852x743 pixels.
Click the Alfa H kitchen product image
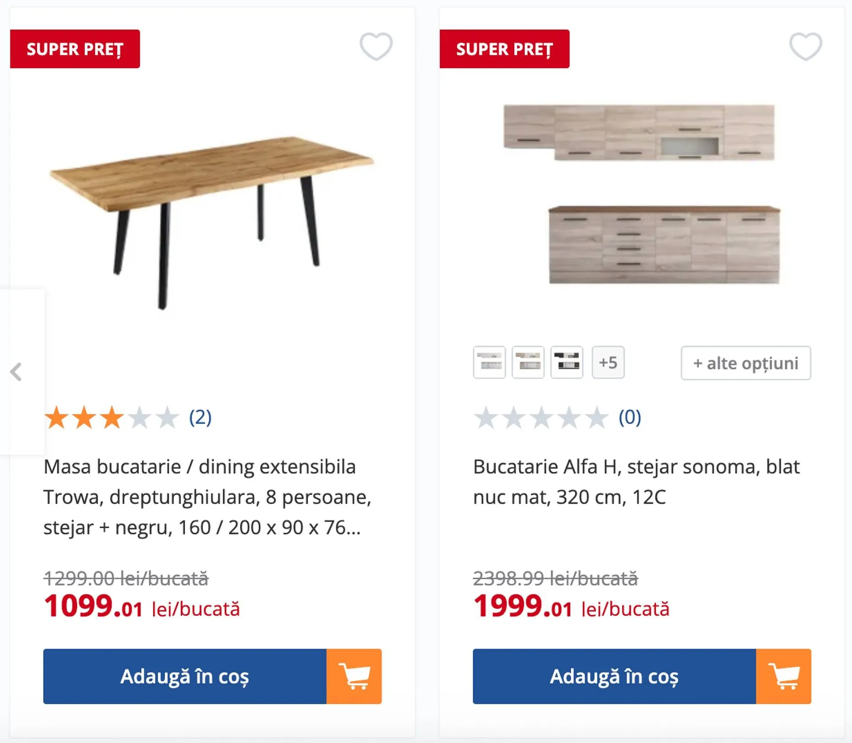coord(642,194)
